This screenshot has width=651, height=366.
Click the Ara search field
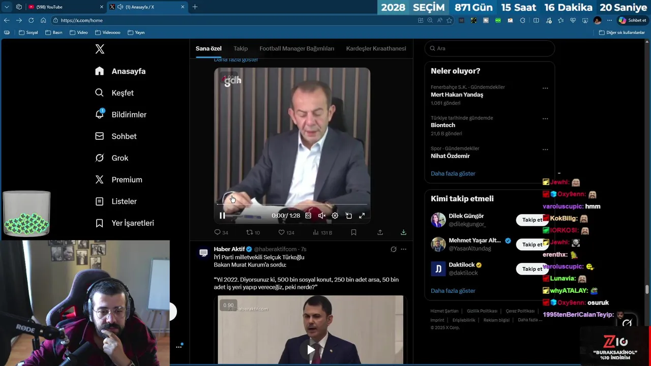[489, 48]
